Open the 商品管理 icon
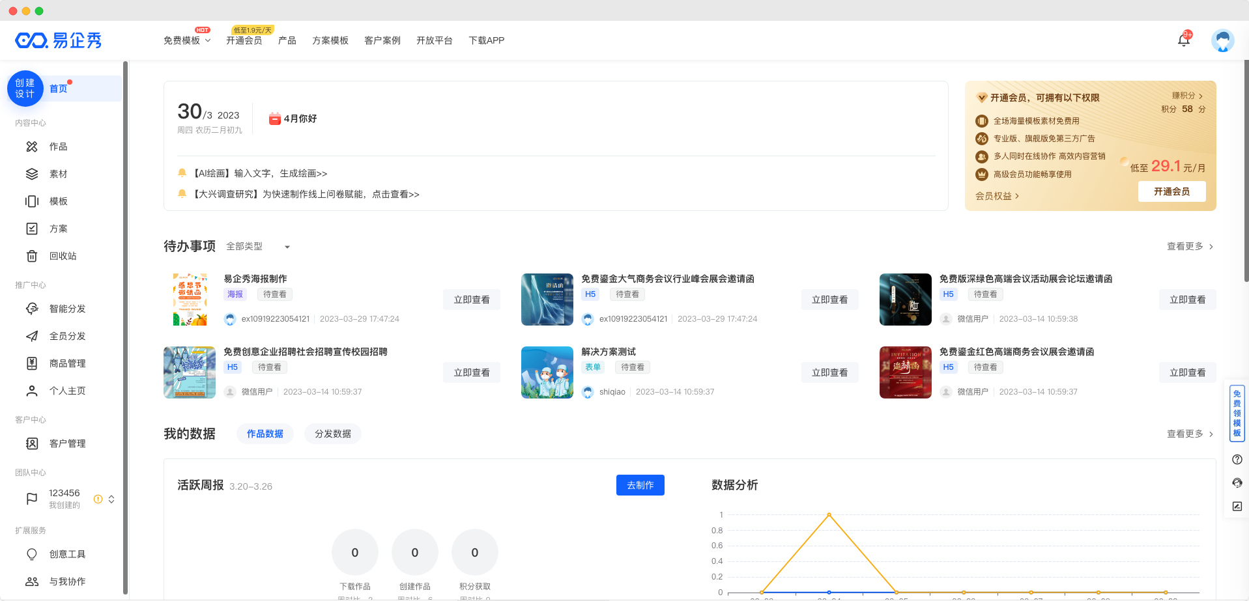The image size is (1249, 601). [32, 364]
